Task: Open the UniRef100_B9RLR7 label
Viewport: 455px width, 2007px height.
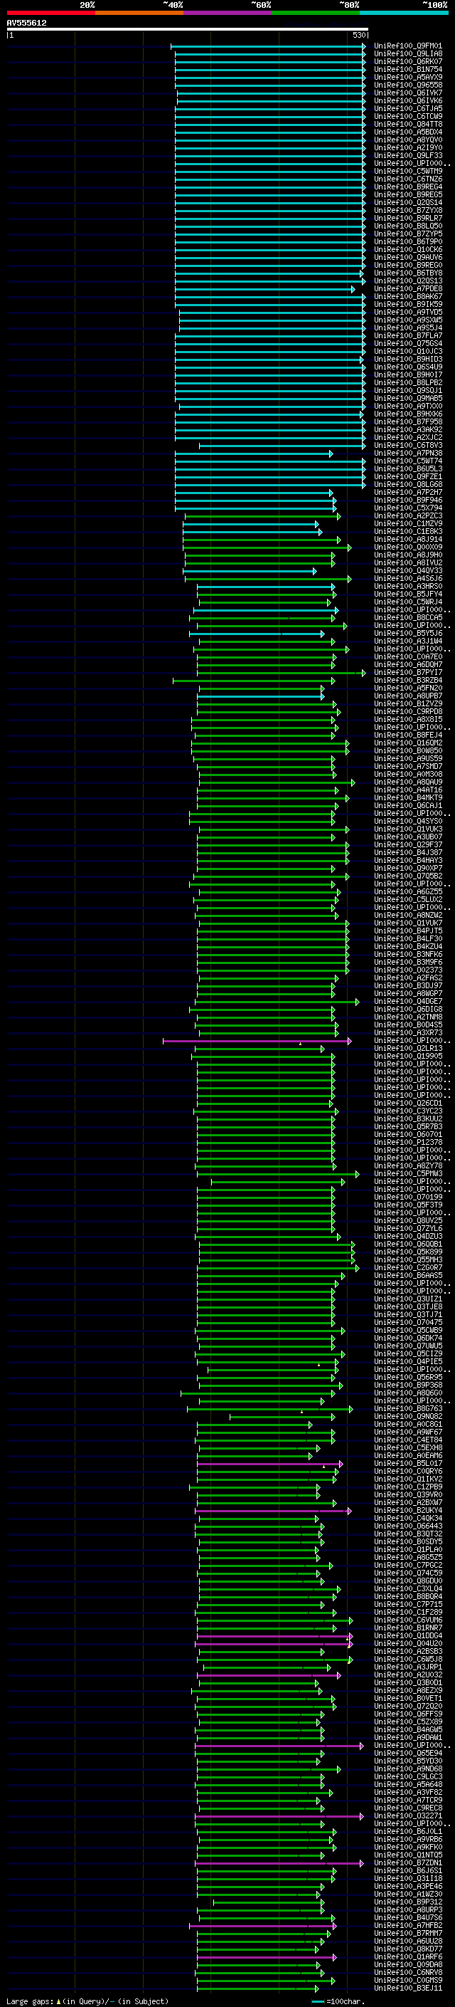Action: point(407,218)
